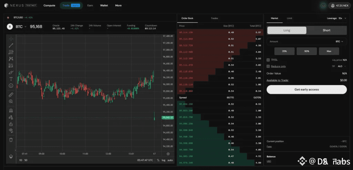The width and height of the screenshot is (353, 170).
Task: Select the trend line drawing tool
Action: (11, 45)
